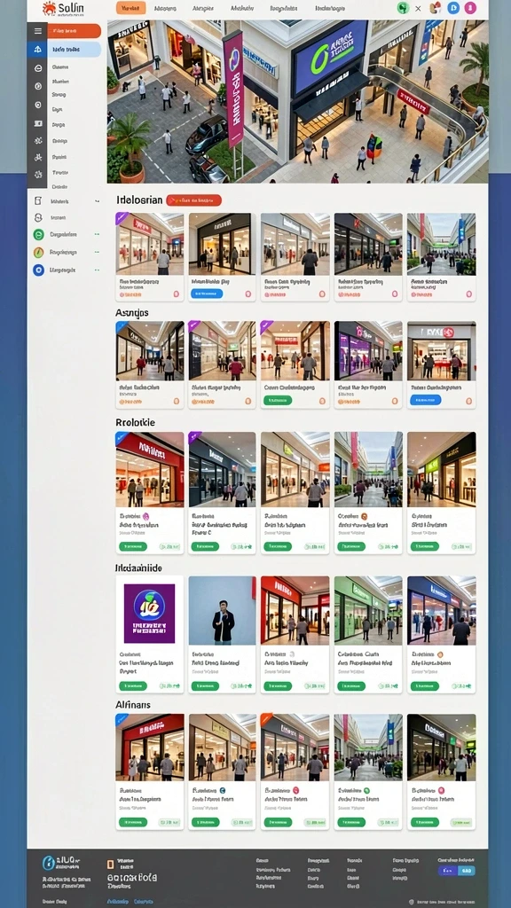Select the blue highlighted sidebar icon below hamburger
The image size is (511, 908).
click(37, 50)
